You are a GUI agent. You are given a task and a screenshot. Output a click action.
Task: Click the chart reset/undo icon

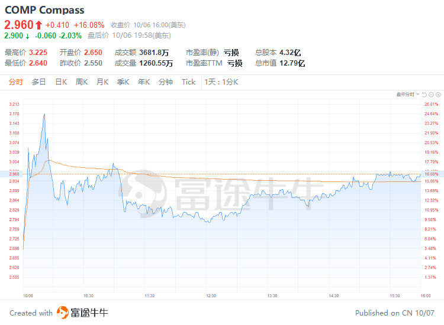tap(424, 95)
